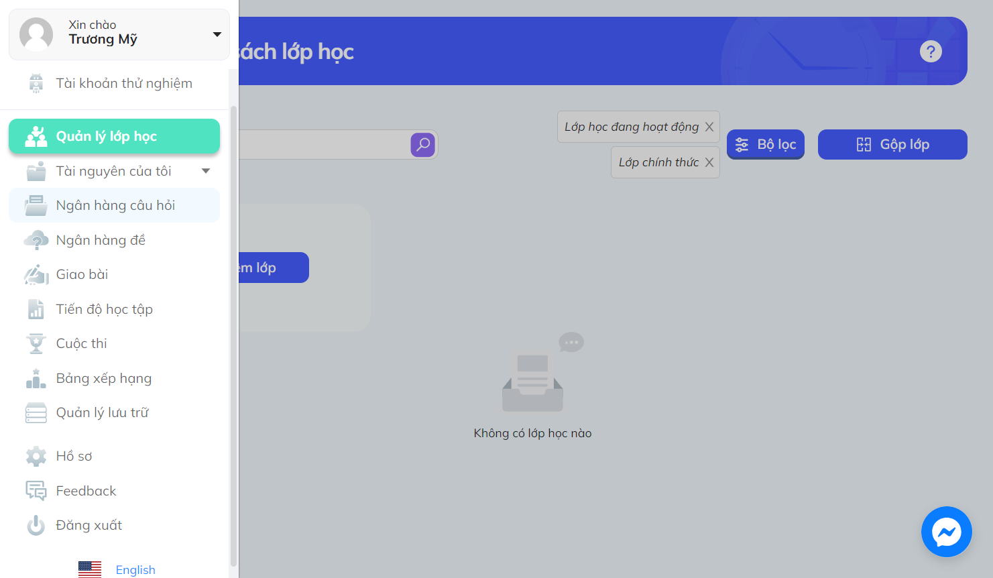Click the Feedback chat icon
The height and width of the screenshot is (578, 993).
[36, 491]
